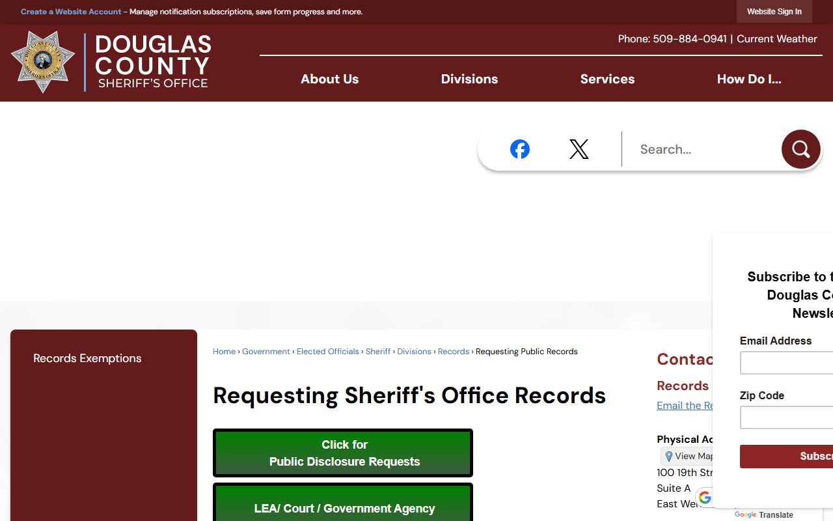Select Records Exemptions in the sidebar
833x521 pixels.
pyautogui.click(x=87, y=358)
